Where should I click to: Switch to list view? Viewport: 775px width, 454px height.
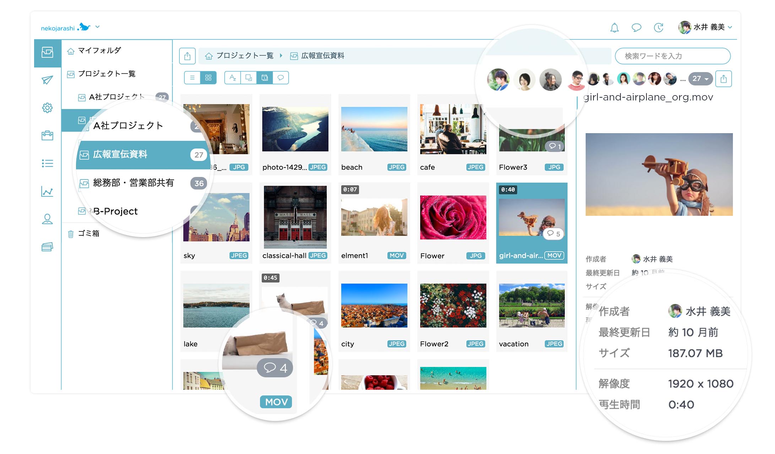point(192,78)
